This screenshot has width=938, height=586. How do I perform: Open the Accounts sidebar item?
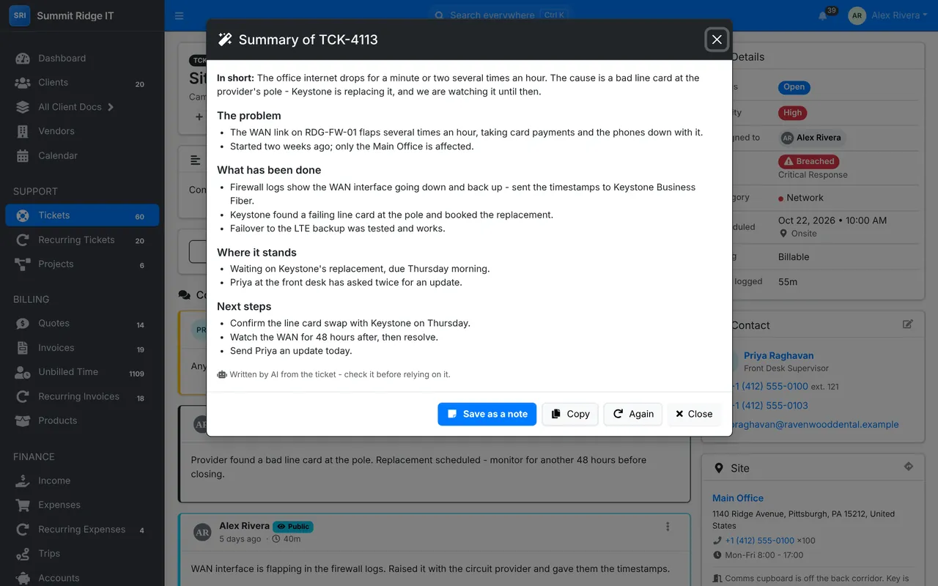pos(82,578)
